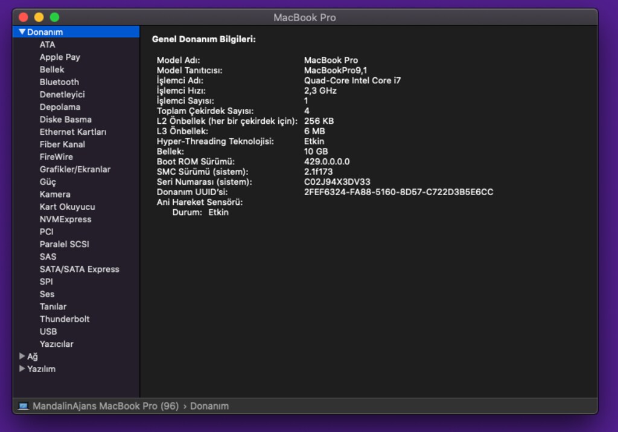Click the Hyper-Threading Teknolojisi label
Image resolution: width=618 pixels, height=432 pixels.
point(215,141)
